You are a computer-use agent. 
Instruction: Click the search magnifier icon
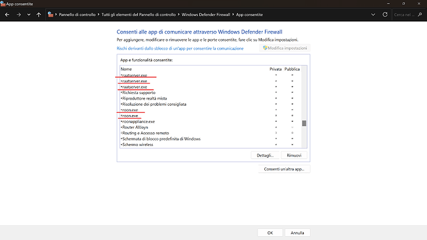(420, 15)
